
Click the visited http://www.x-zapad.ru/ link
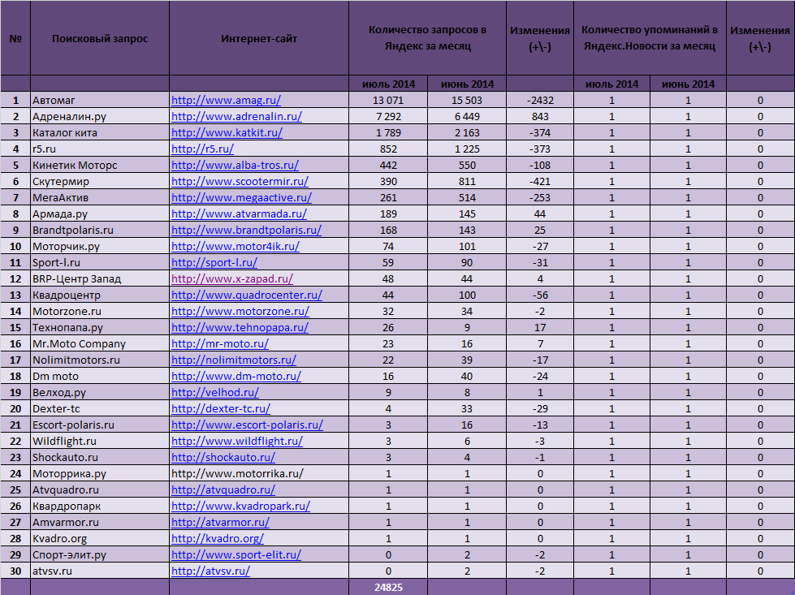coord(232,278)
